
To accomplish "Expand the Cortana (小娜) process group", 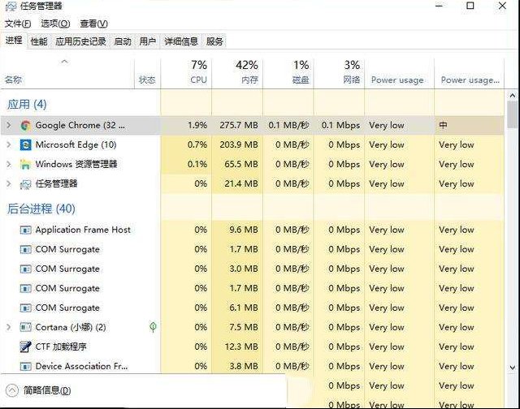I will pyautogui.click(x=9, y=327).
